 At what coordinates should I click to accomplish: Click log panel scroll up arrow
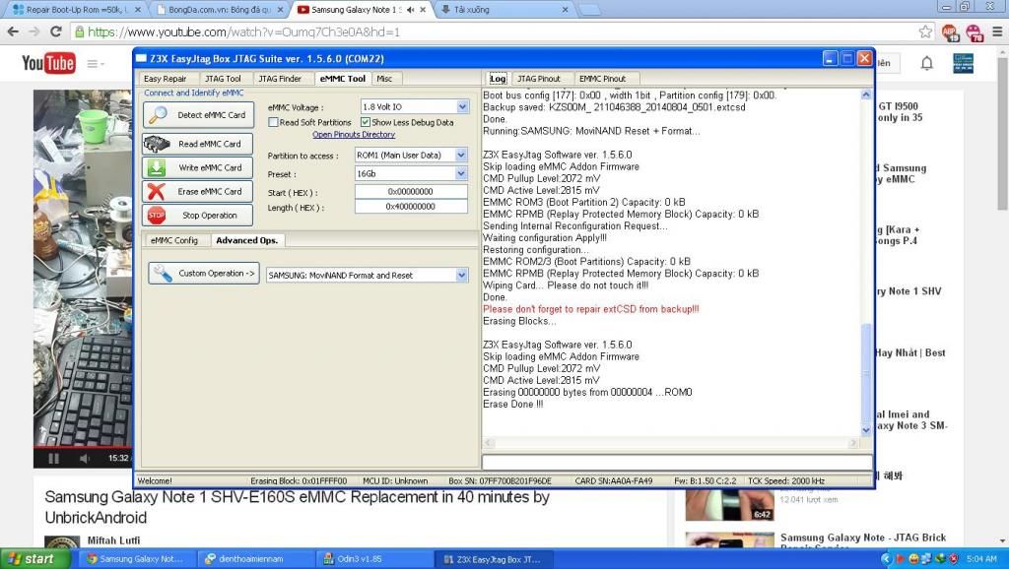pos(866,95)
